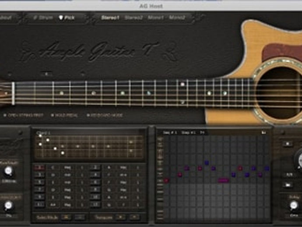
Task: Select chord slot 10 button
Action: click(x=95, y=197)
